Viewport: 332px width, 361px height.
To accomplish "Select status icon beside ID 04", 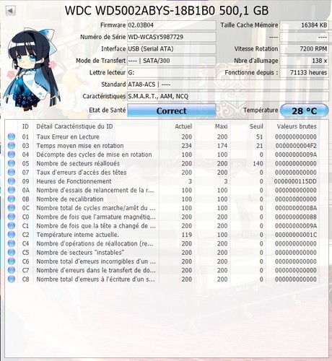I will (x=12, y=155).
